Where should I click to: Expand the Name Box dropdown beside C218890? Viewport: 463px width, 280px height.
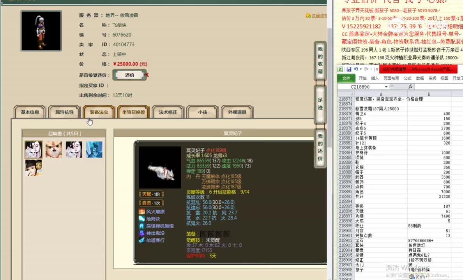386,87
